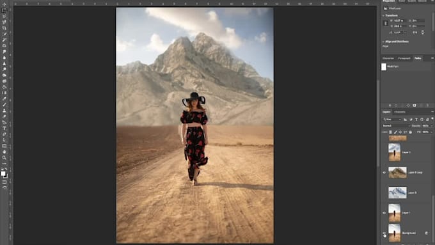Filter layers by type layers icon

(x=416, y=120)
